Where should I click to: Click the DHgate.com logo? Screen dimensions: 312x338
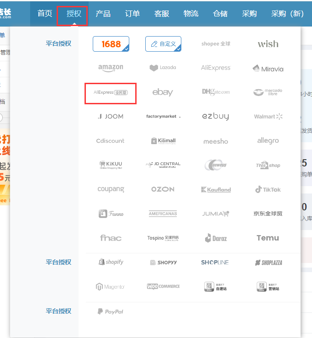[216, 92]
